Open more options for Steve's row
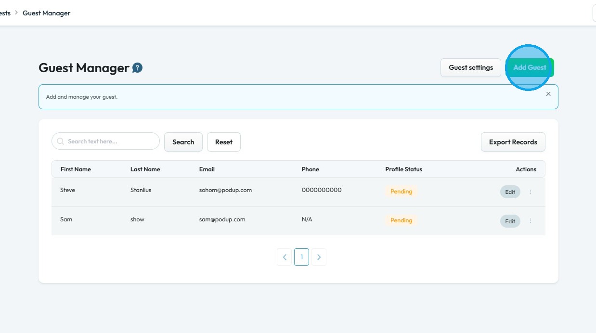 tap(531, 192)
